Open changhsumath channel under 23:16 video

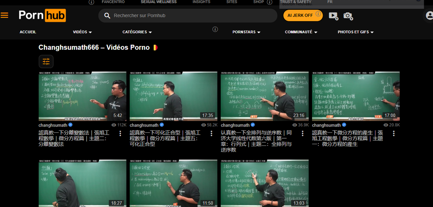[x=235, y=125]
